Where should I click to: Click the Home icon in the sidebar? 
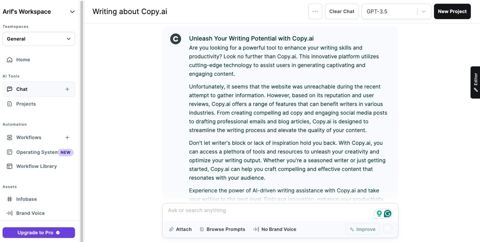point(10,59)
